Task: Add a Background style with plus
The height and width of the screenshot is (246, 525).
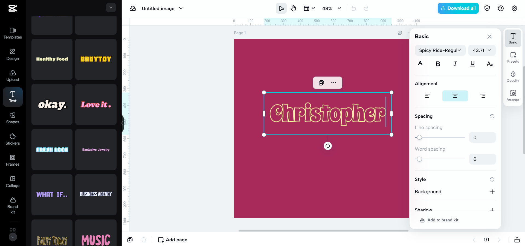Action: [x=492, y=192]
